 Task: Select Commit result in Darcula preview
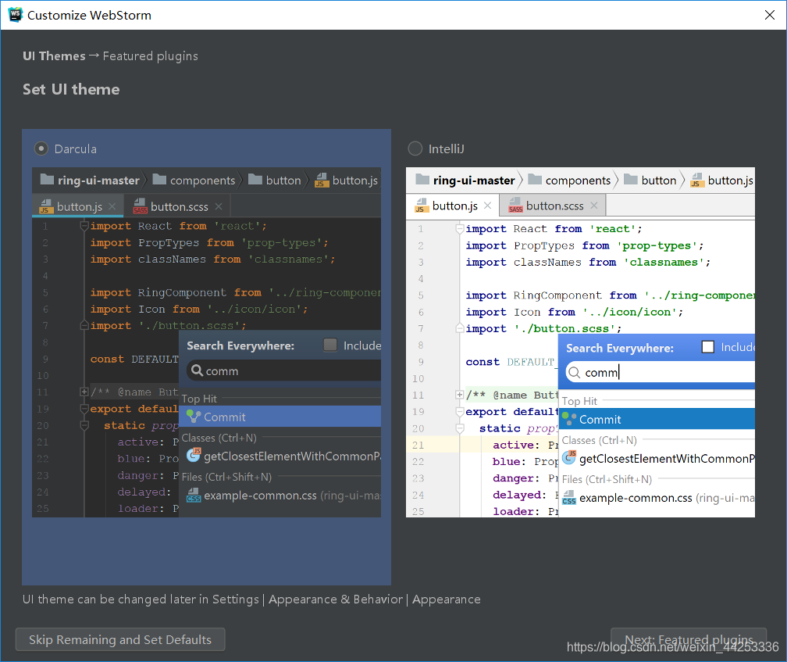[280, 417]
